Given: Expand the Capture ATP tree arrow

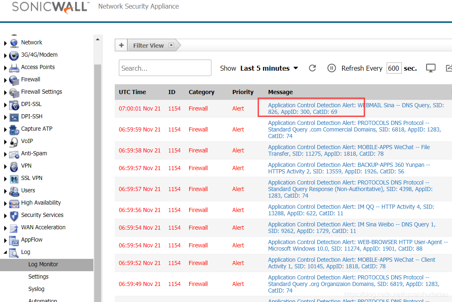Looking at the screenshot, I should pyautogui.click(x=5, y=130).
